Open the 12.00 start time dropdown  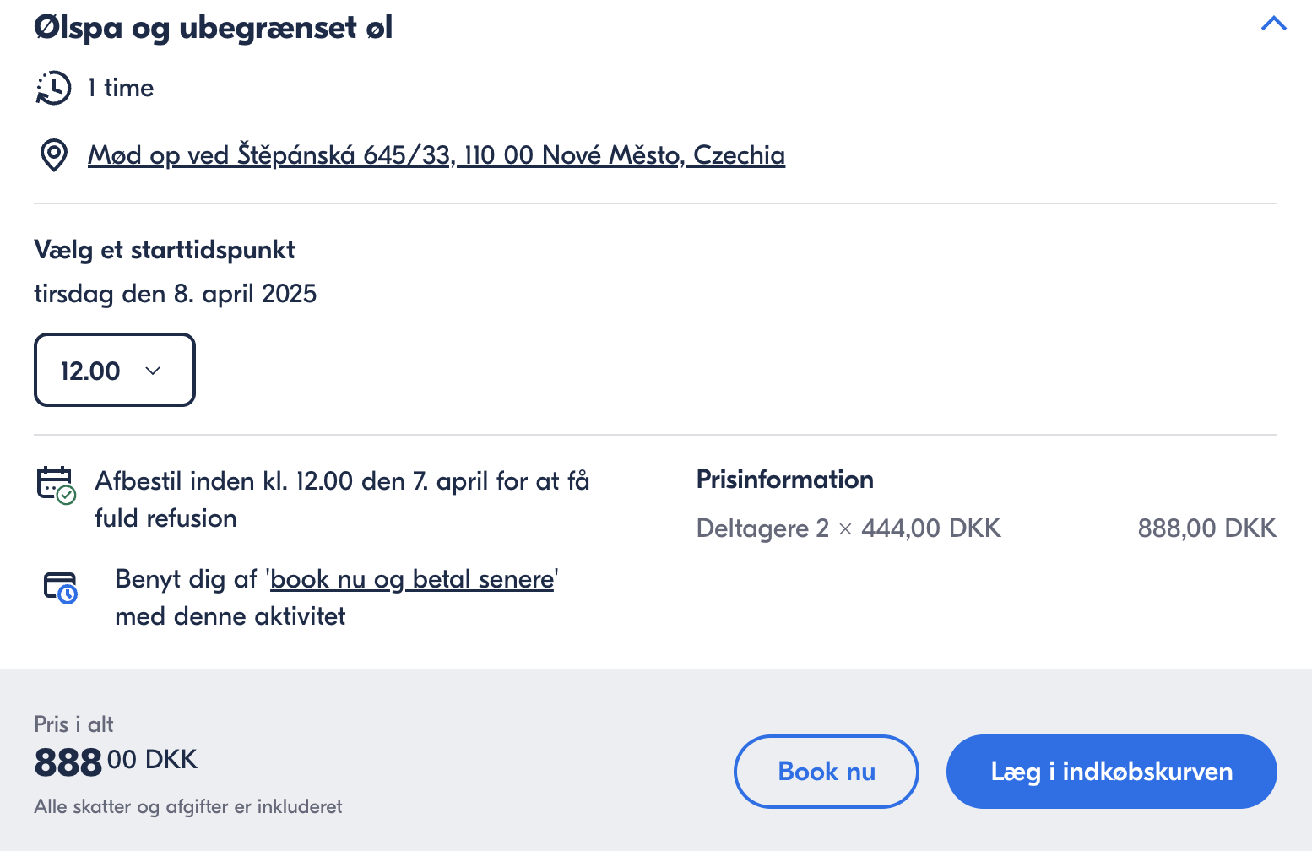(115, 370)
